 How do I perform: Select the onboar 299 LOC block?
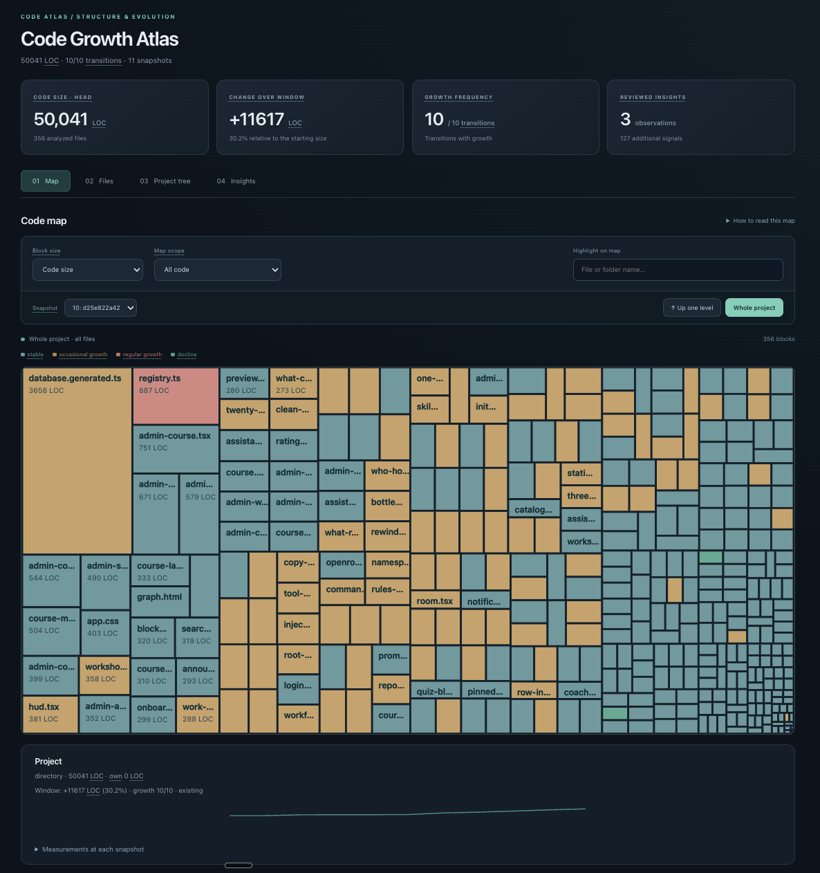point(153,715)
